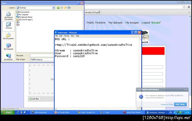The width and height of the screenshot is (192, 121).
Task: Click the 'Stream : sanookradiolive' line
Action: coord(76,50)
